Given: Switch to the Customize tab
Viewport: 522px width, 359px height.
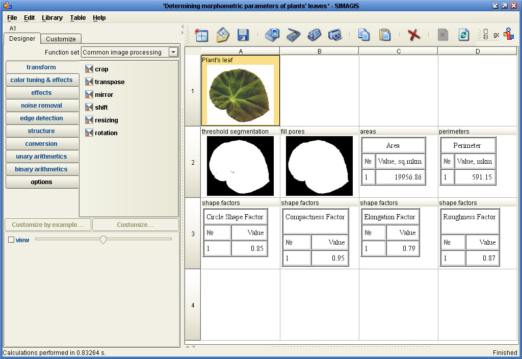Looking at the screenshot, I should tap(61, 39).
